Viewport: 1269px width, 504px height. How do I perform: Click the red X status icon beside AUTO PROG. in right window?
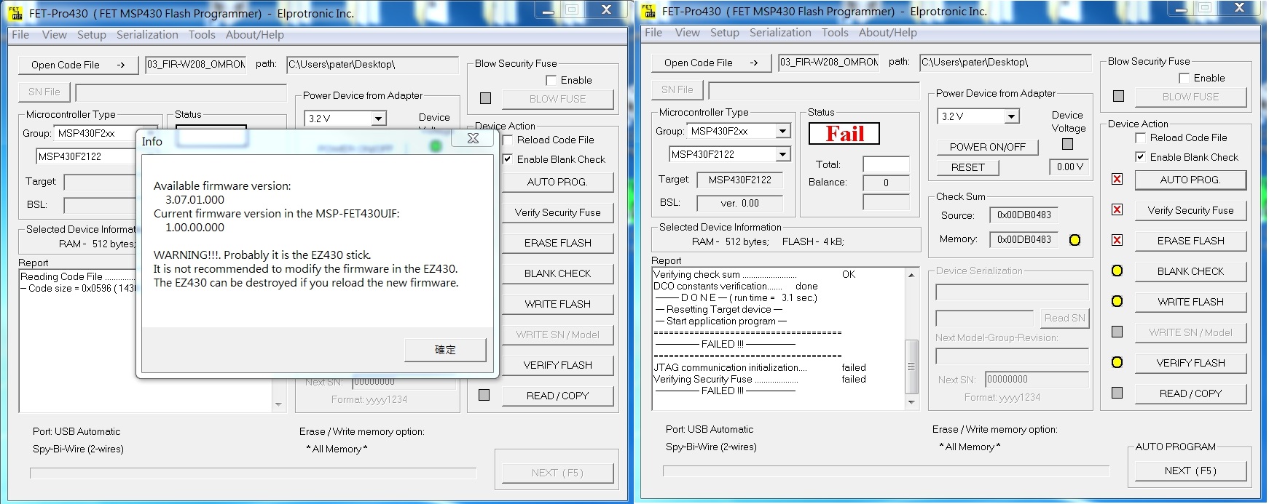tap(1117, 179)
